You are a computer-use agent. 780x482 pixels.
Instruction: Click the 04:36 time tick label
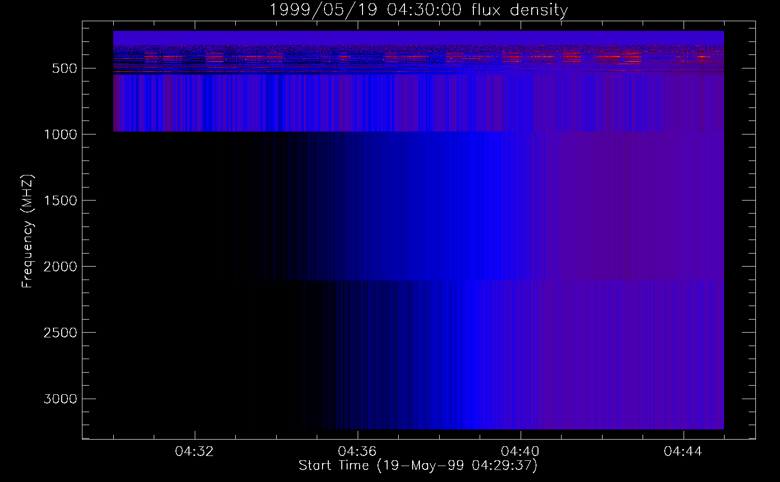[358, 452]
